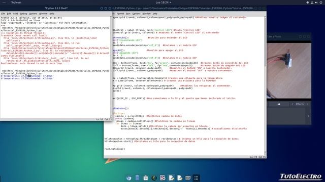Click the cadena = s.recv(1024) code line
The width and height of the screenshot is (325, 182).
coord(148,116)
